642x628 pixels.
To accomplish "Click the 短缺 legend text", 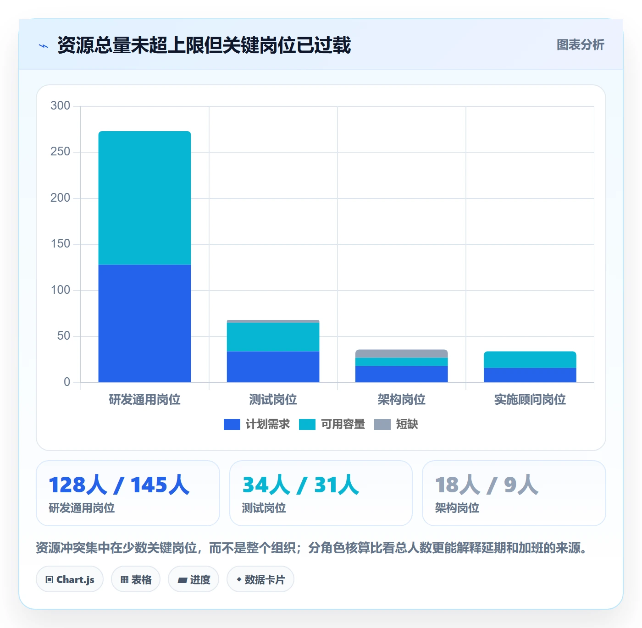I will click(407, 424).
